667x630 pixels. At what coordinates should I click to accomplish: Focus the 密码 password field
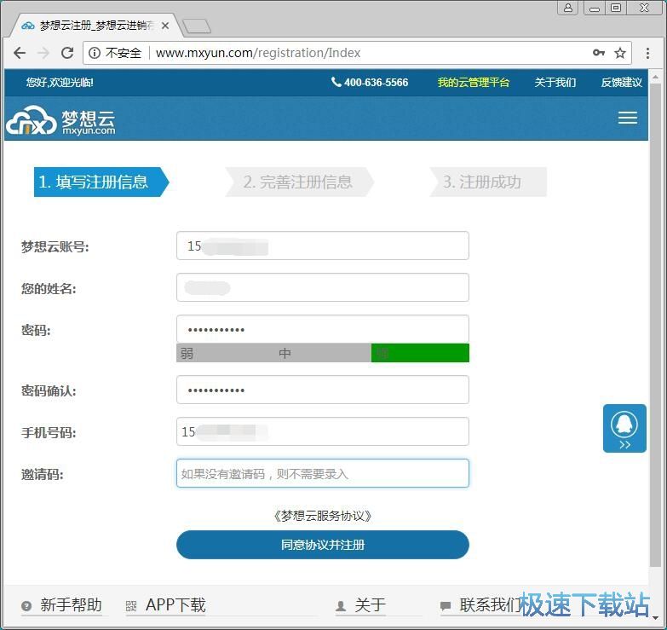pos(323,329)
